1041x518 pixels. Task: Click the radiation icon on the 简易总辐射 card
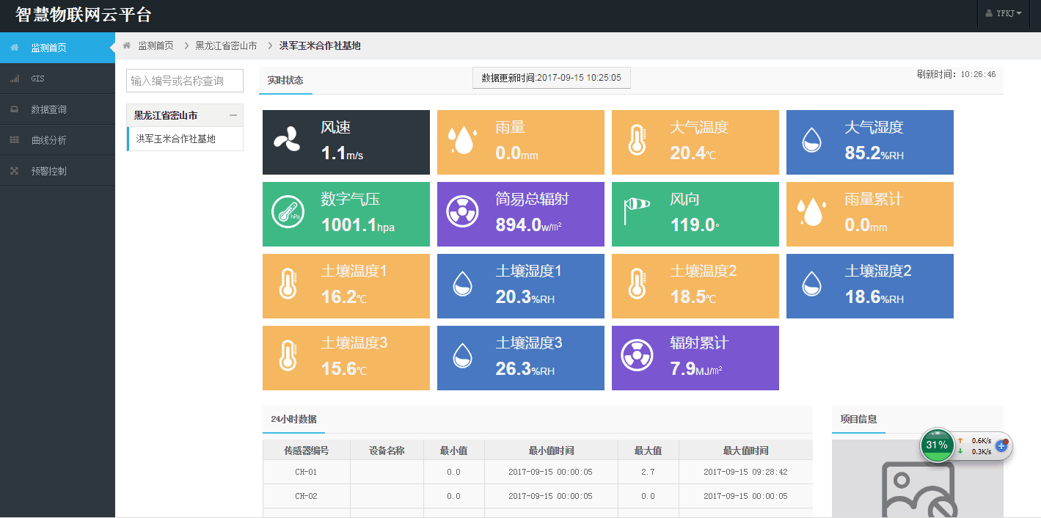pyautogui.click(x=462, y=213)
